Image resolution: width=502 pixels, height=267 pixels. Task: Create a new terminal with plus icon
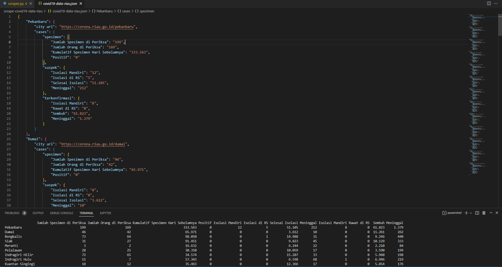(x=466, y=213)
